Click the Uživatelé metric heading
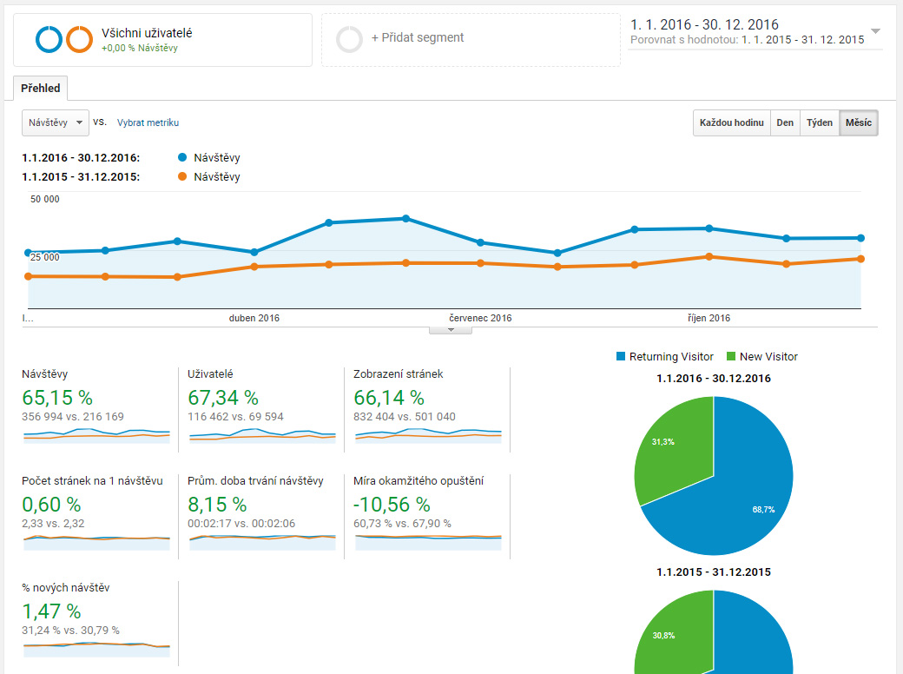The image size is (903, 674). tap(210, 373)
